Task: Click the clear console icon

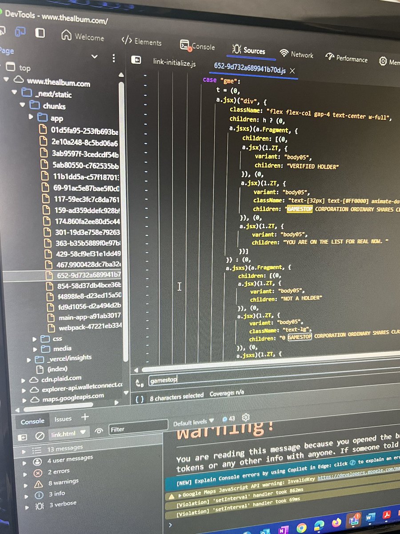Action: click(40, 436)
